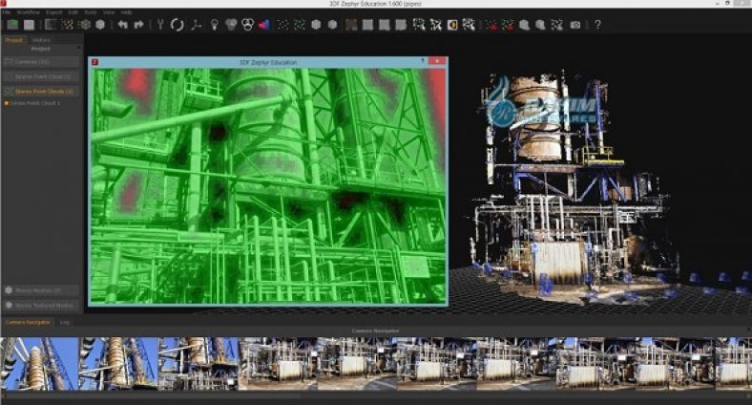Click the undo arrow icon
Screen dimensions: 752x405
(x=123, y=25)
